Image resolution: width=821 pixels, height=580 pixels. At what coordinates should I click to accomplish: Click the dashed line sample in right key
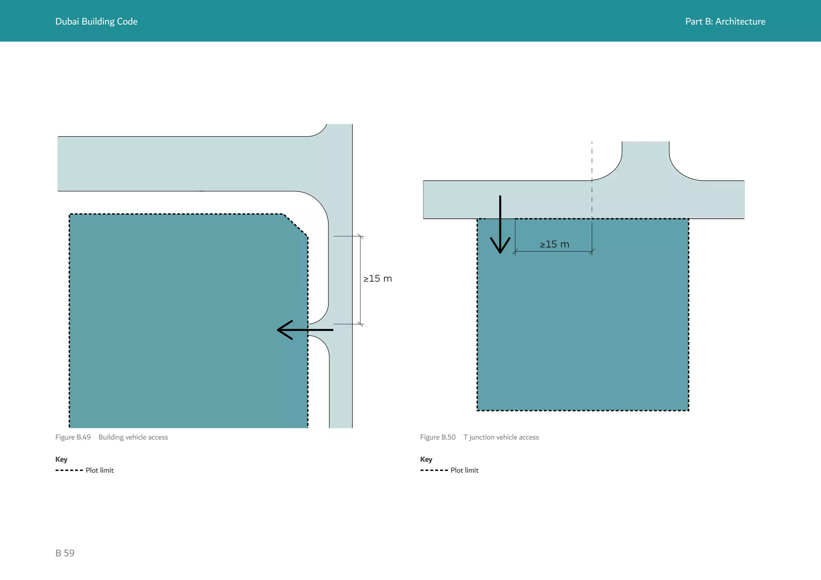click(434, 470)
